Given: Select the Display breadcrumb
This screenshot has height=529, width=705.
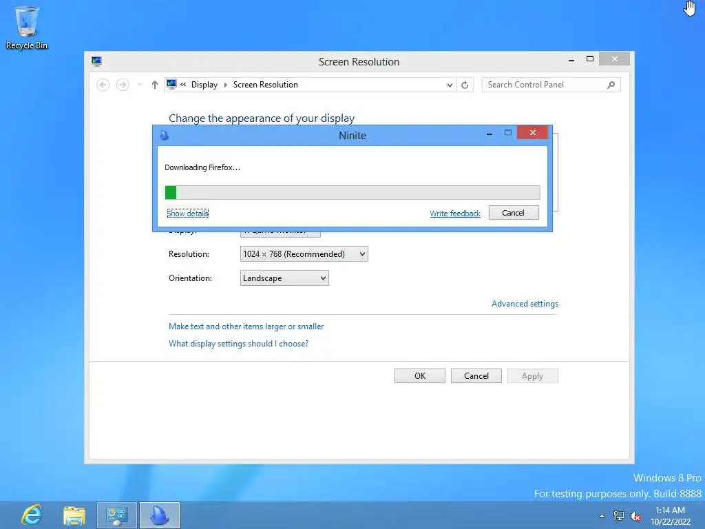Looking at the screenshot, I should point(204,85).
